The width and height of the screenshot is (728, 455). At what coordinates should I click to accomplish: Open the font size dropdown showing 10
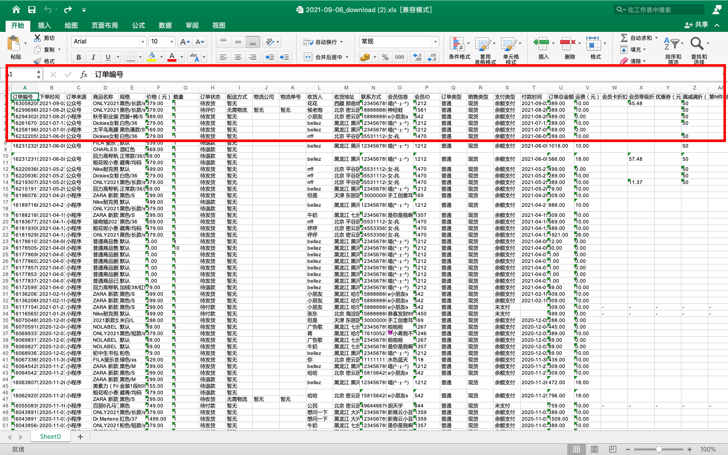(x=172, y=42)
